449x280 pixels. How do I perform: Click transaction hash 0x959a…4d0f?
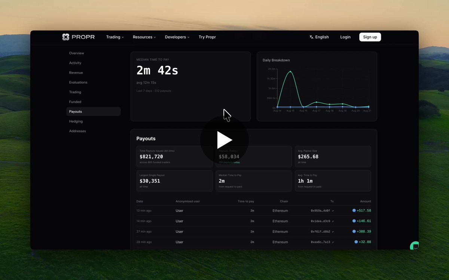[x=320, y=211]
